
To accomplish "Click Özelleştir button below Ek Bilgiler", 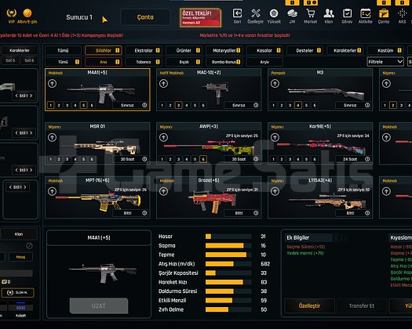I will (309, 305).
